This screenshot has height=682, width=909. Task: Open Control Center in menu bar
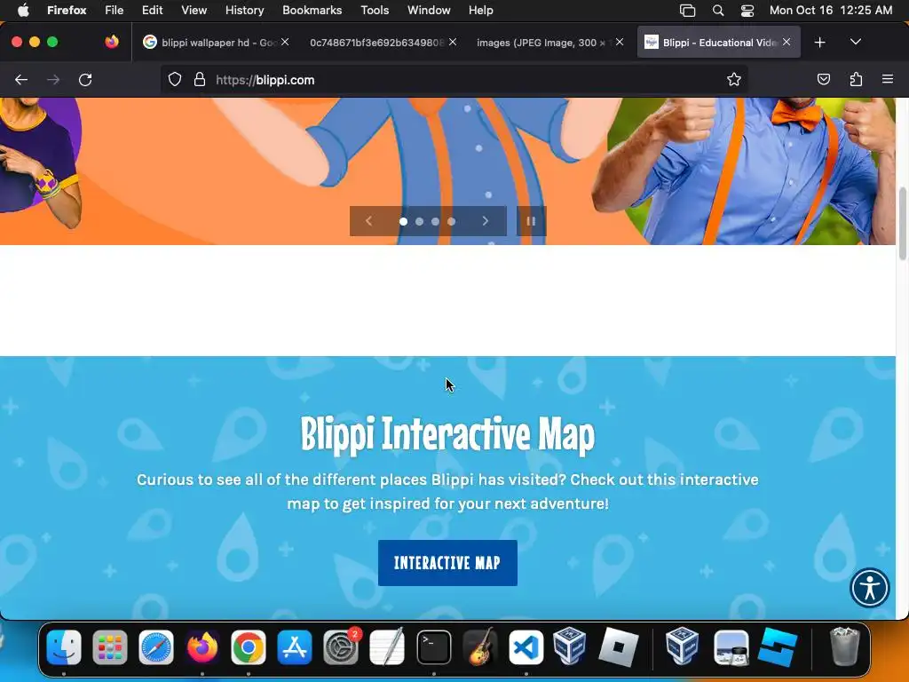(x=747, y=10)
